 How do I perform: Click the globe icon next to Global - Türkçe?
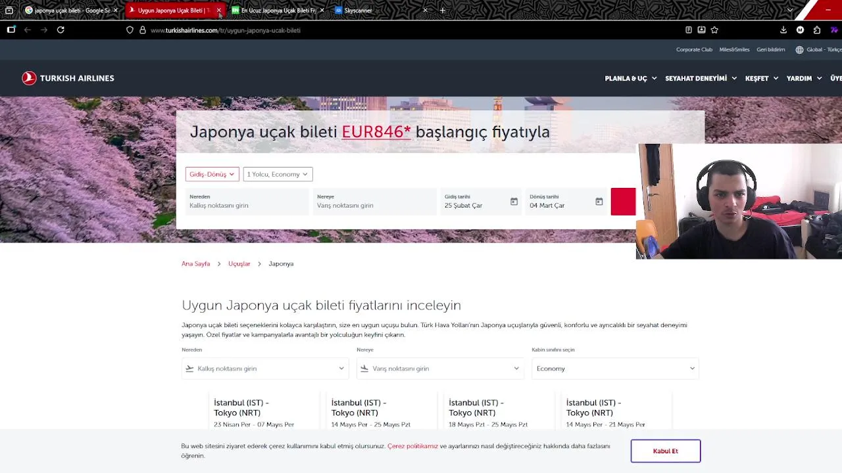tap(799, 49)
